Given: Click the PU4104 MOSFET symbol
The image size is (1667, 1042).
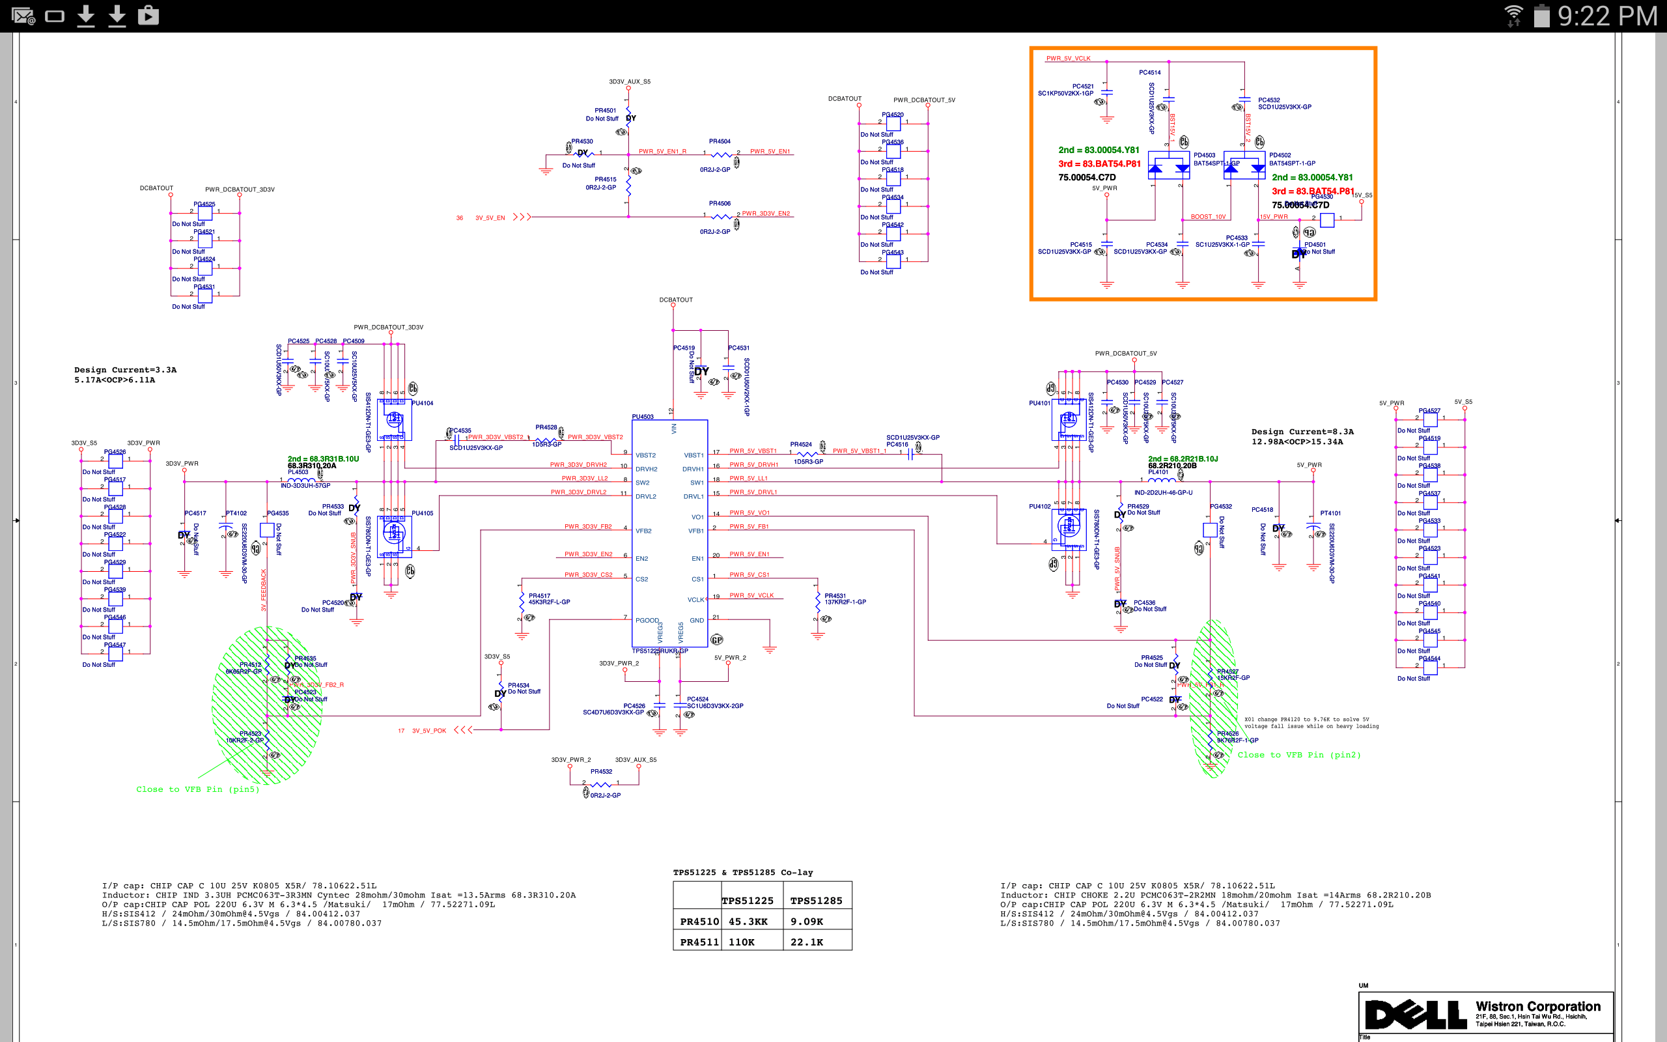Looking at the screenshot, I should point(394,418).
